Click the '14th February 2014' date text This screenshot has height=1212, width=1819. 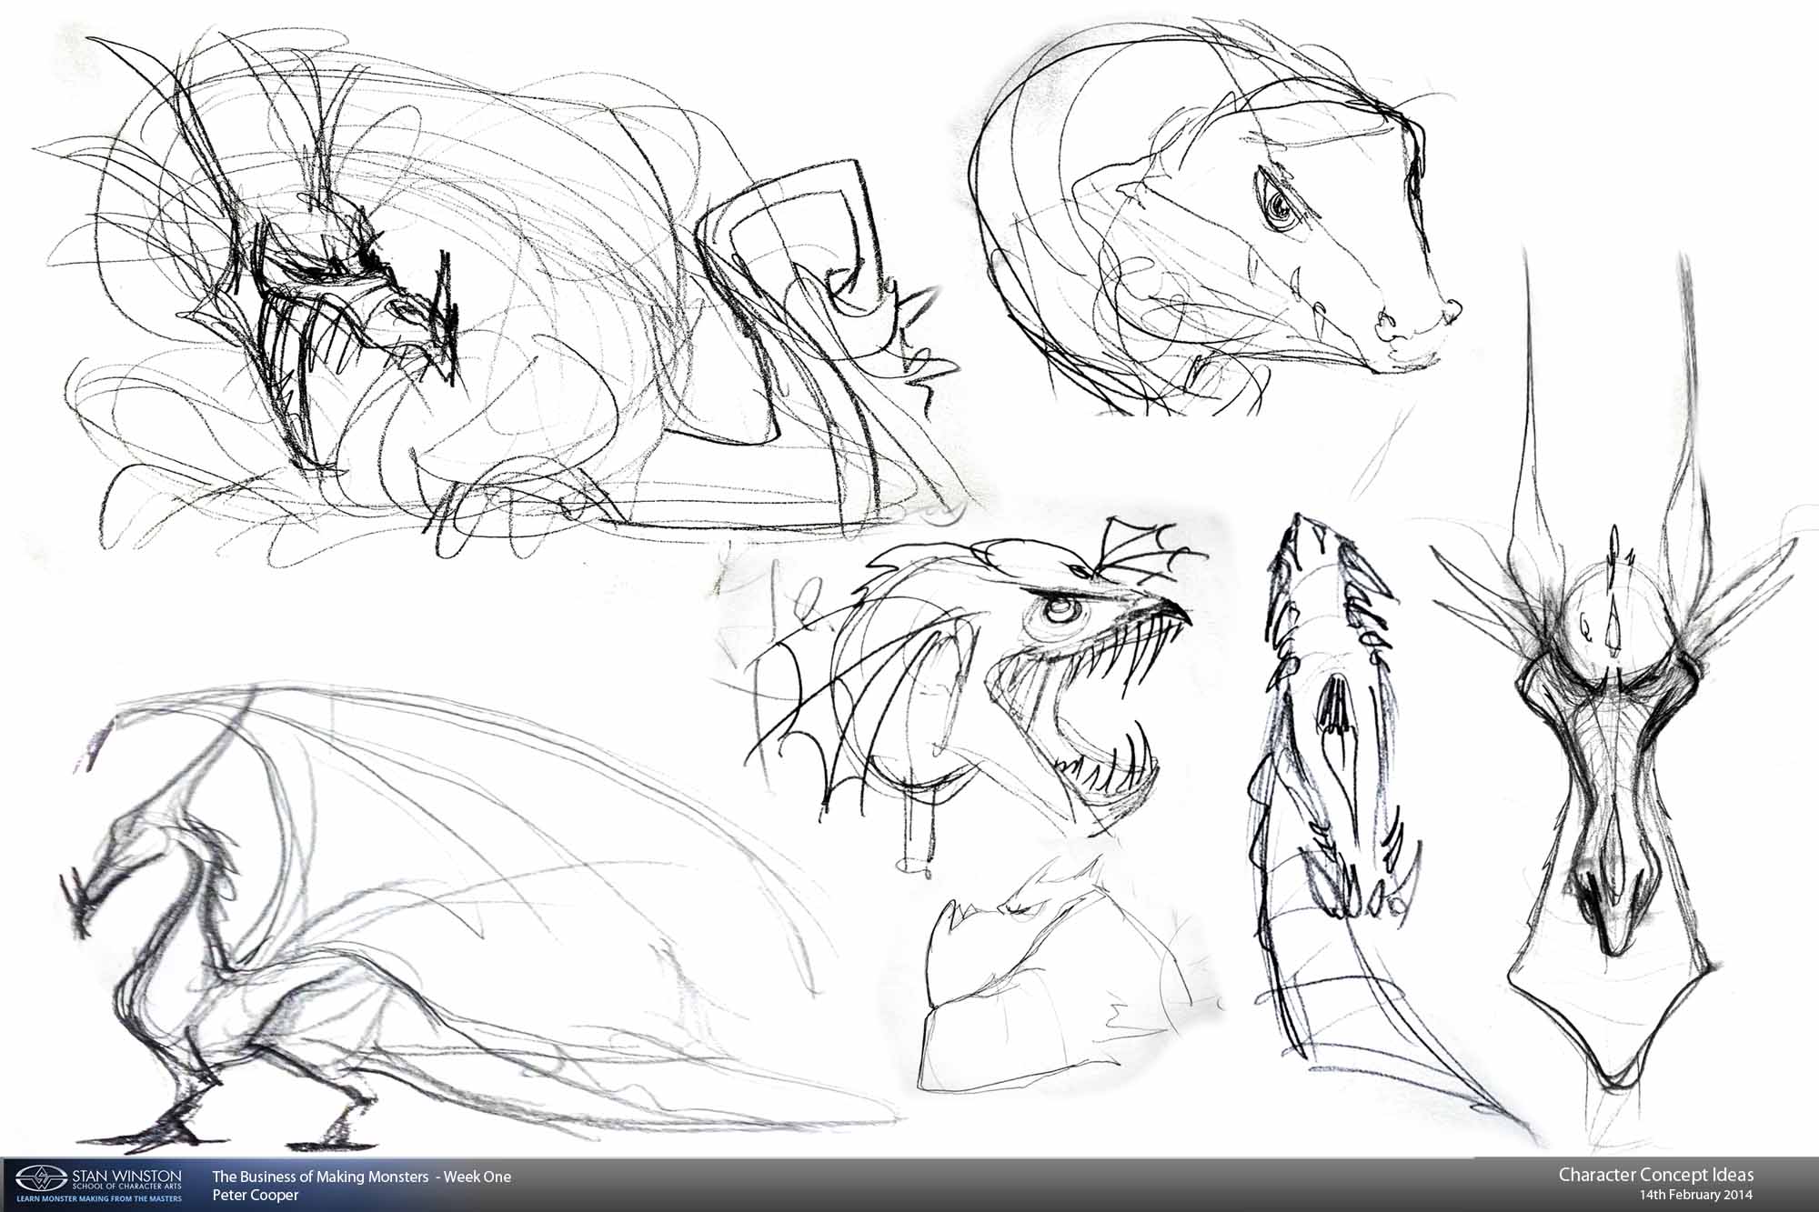click(1696, 1196)
